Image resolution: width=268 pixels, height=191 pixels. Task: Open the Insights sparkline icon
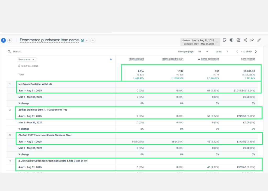coord(252,40)
